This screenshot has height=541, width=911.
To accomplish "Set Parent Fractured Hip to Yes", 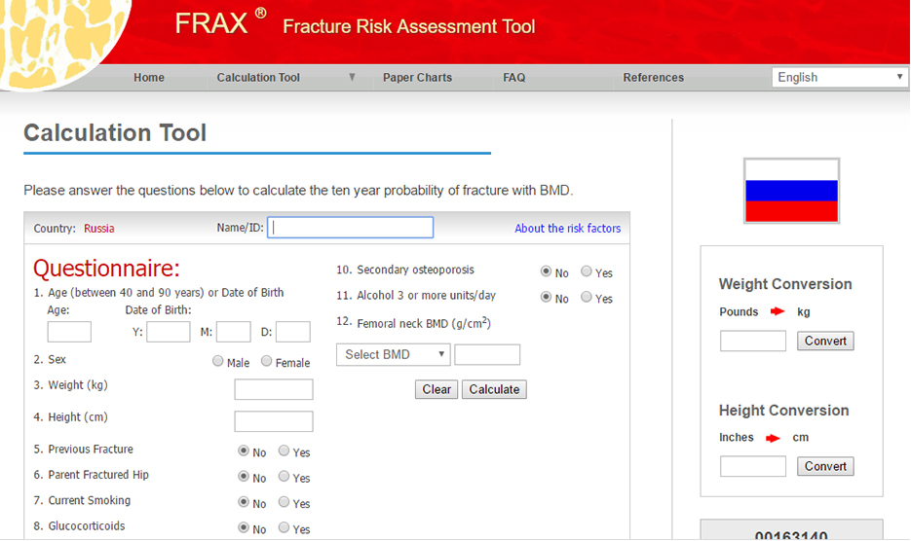I will pyautogui.click(x=284, y=476).
